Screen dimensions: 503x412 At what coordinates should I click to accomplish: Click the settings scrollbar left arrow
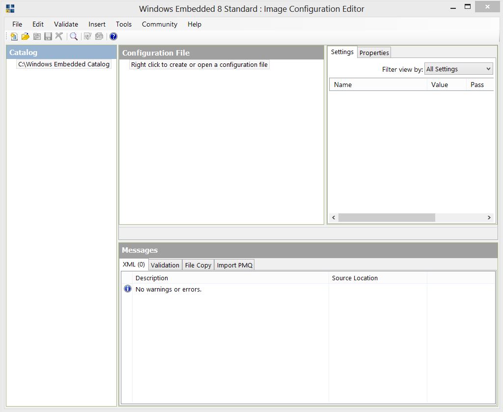pyautogui.click(x=334, y=217)
